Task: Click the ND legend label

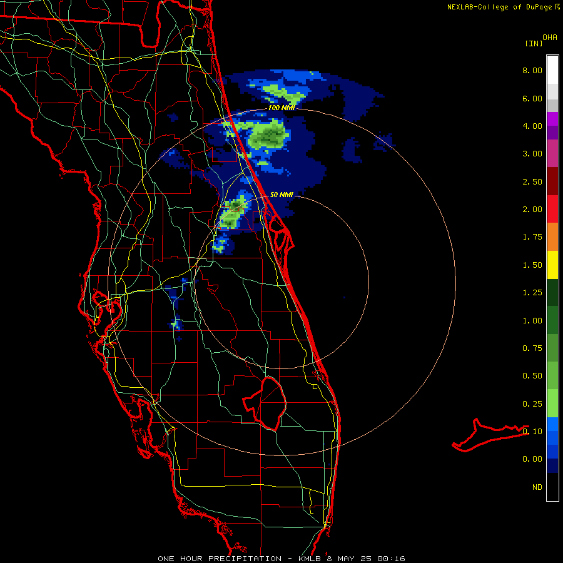Action: pyautogui.click(x=537, y=487)
